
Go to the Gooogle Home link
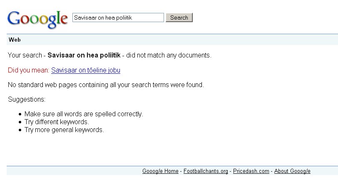tap(160, 171)
